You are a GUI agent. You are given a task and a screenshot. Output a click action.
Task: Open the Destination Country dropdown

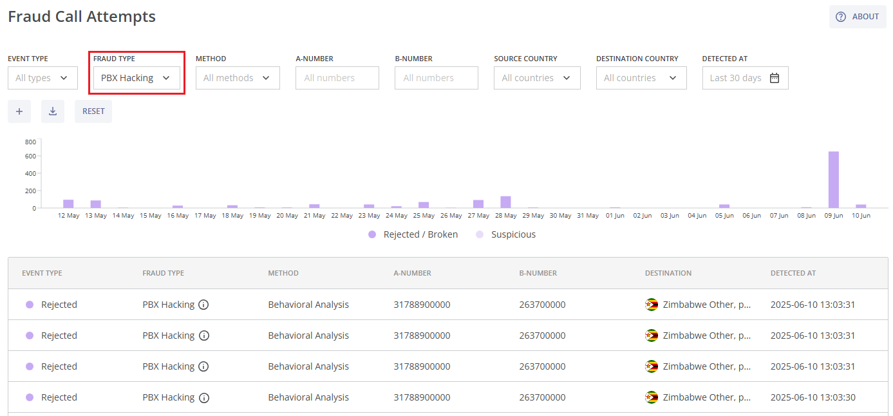click(641, 77)
